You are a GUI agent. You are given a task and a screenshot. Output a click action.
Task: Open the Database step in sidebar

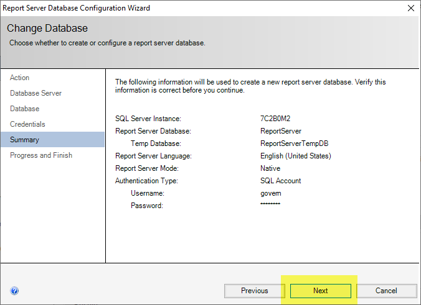pyautogui.click(x=24, y=109)
